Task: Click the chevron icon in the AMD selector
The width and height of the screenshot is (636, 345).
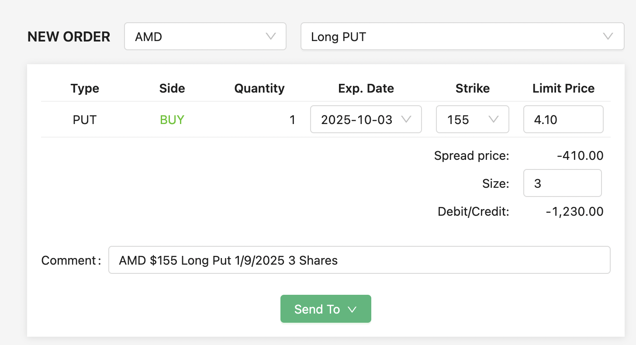Action: [271, 36]
